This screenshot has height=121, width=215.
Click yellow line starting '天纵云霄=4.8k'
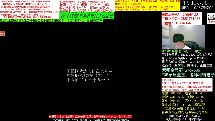click(144, 7)
